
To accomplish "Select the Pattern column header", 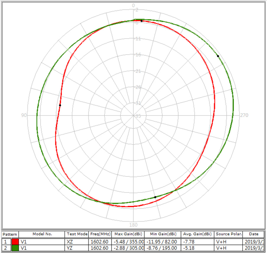I will click(10, 234).
